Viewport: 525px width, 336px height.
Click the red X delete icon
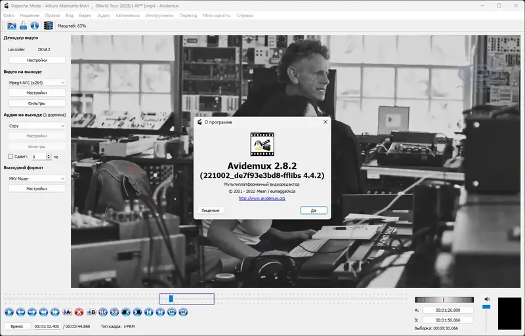(79, 312)
